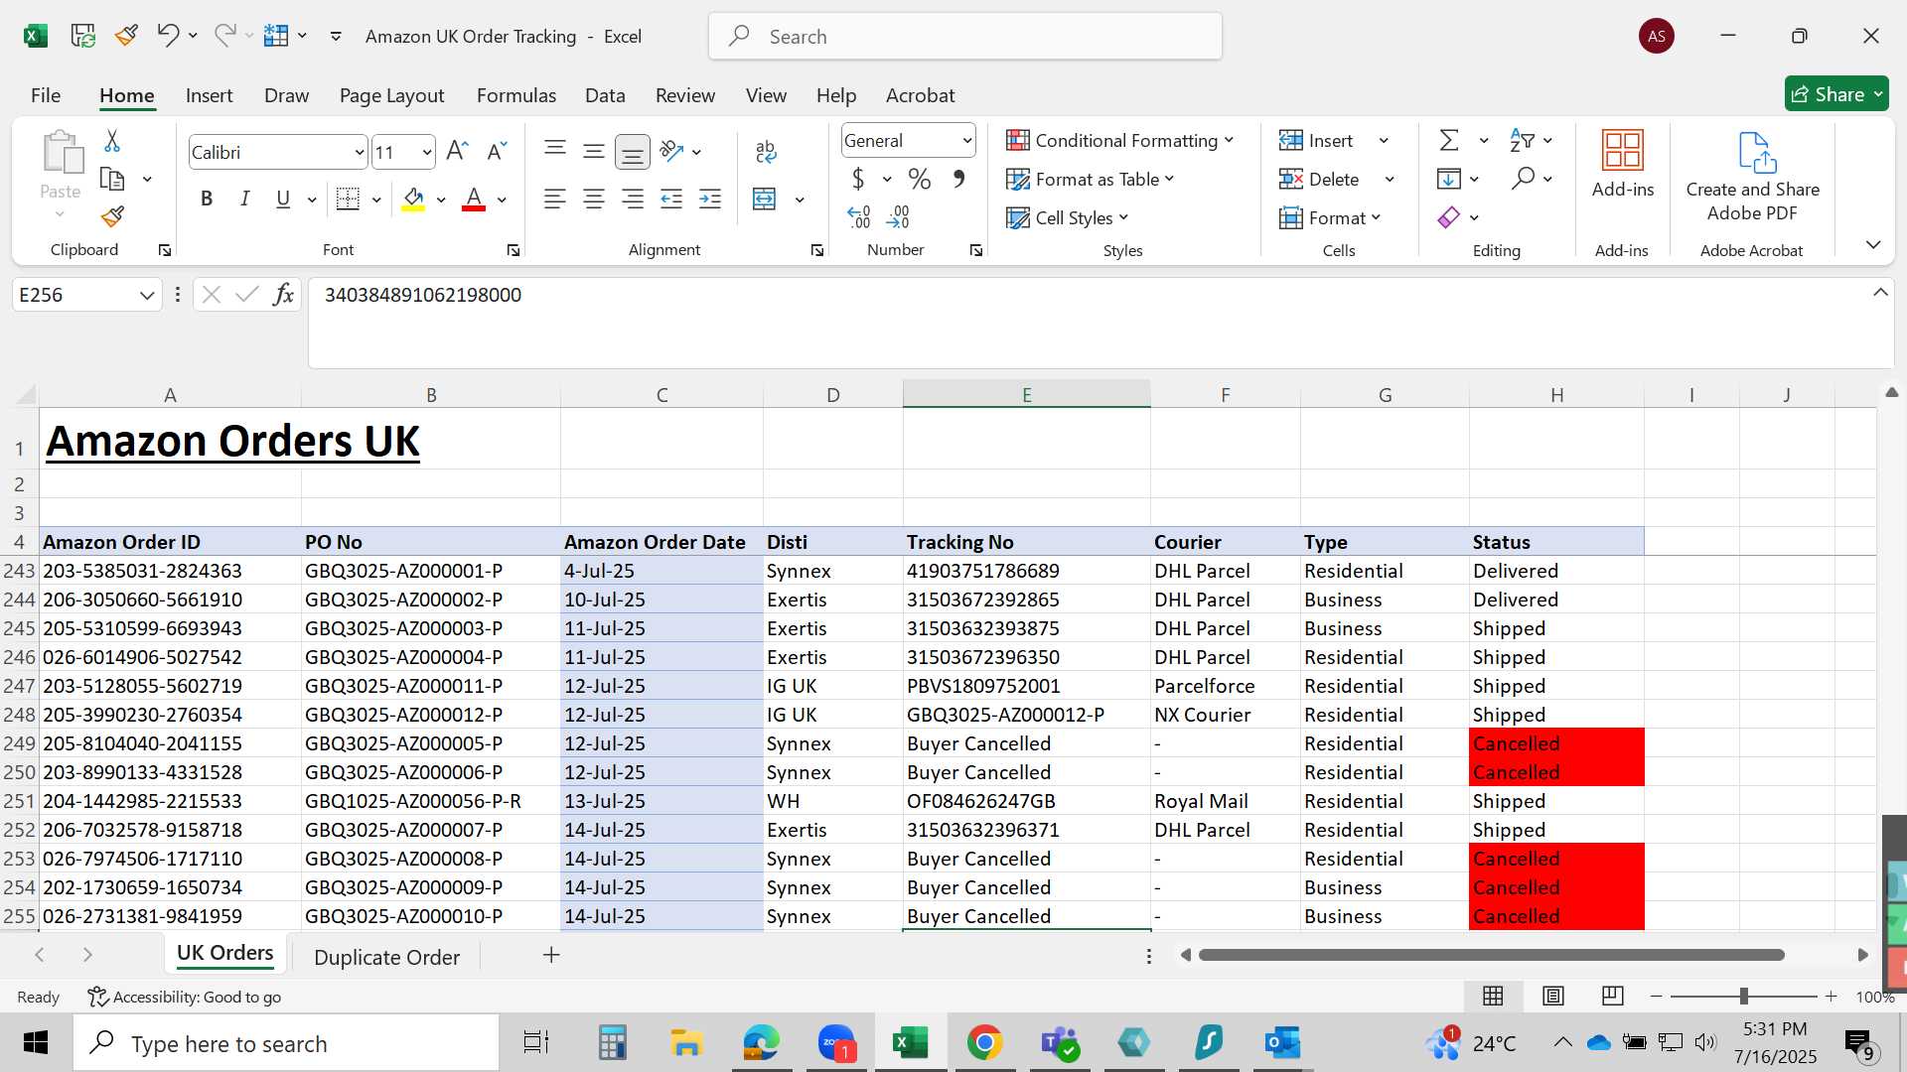Click the Format Painter brush icon
The height and width of the screenshot is (1072, 1907).
112,216
